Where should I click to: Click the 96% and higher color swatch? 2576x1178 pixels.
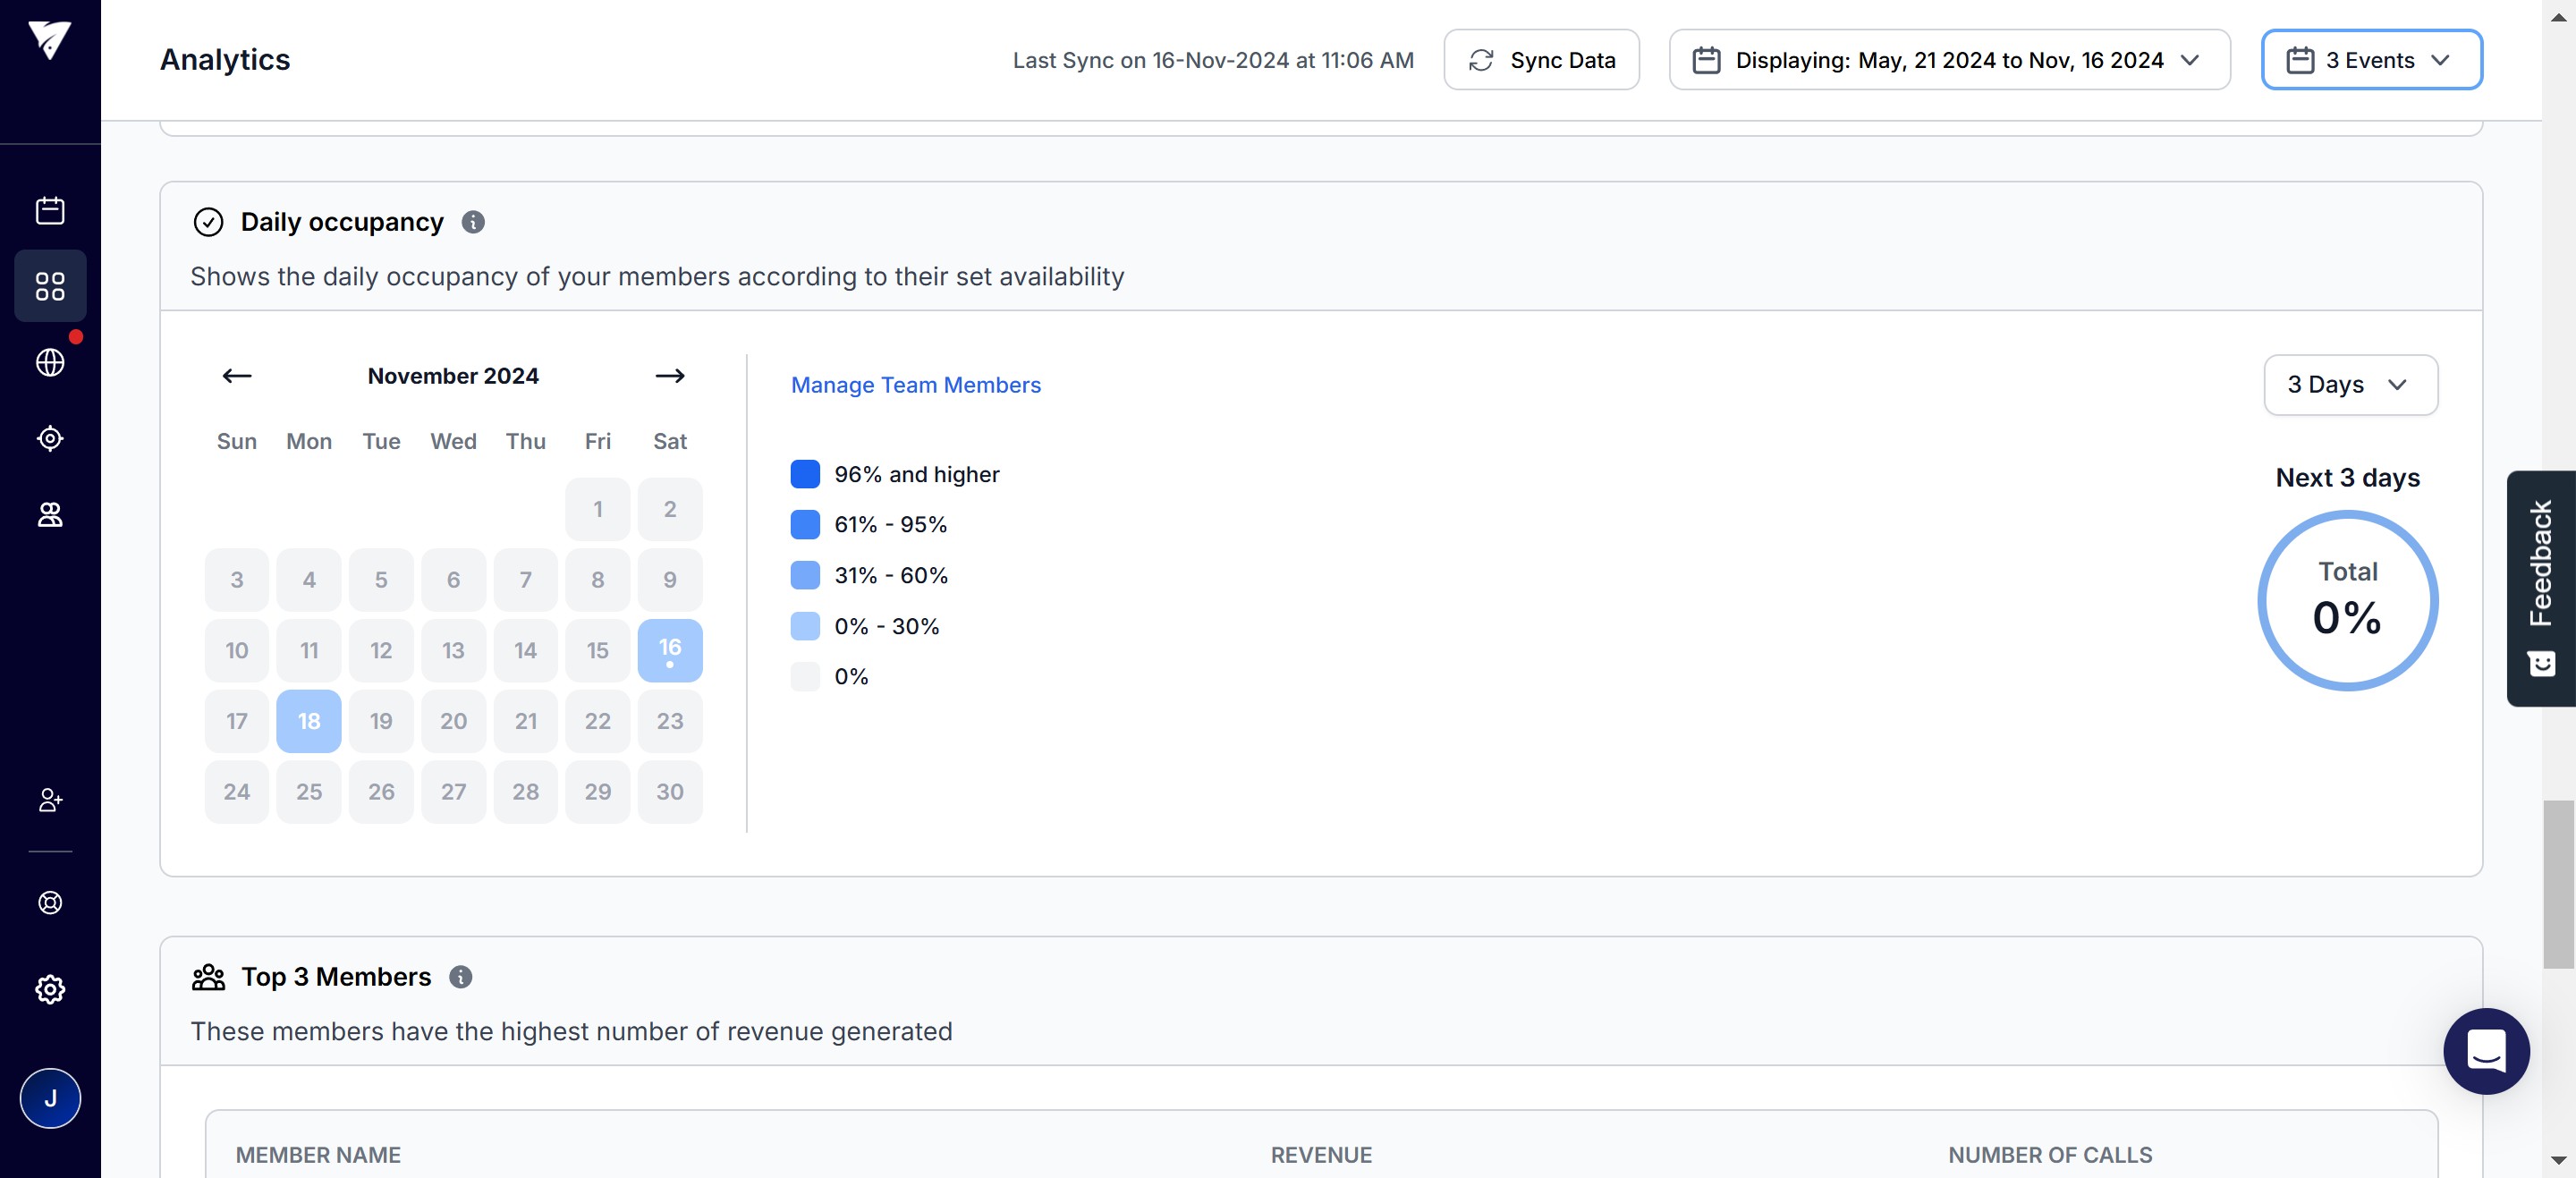805,474
